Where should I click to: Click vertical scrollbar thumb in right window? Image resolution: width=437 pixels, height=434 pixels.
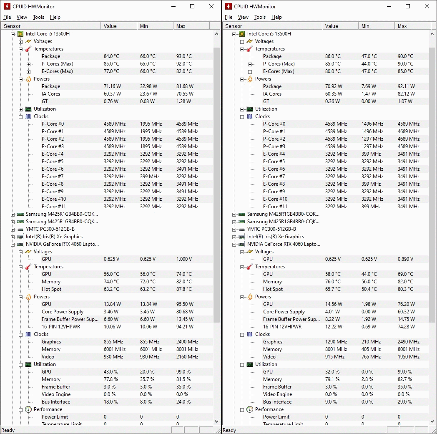point(432,185)
